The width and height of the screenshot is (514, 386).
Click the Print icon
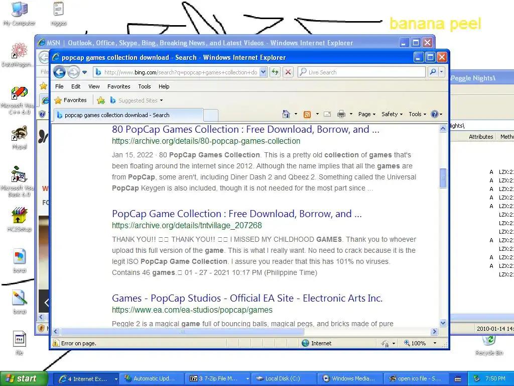pos(341,114)
